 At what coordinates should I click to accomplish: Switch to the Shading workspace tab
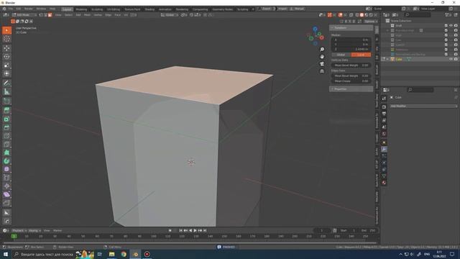point(149,9)
